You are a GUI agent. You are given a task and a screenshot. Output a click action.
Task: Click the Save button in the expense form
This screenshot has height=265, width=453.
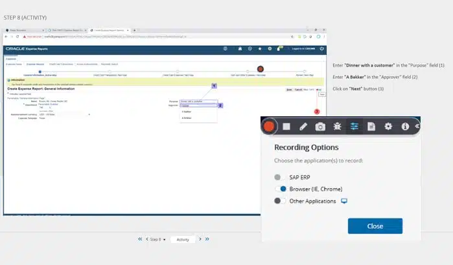[x=289, y=90]
